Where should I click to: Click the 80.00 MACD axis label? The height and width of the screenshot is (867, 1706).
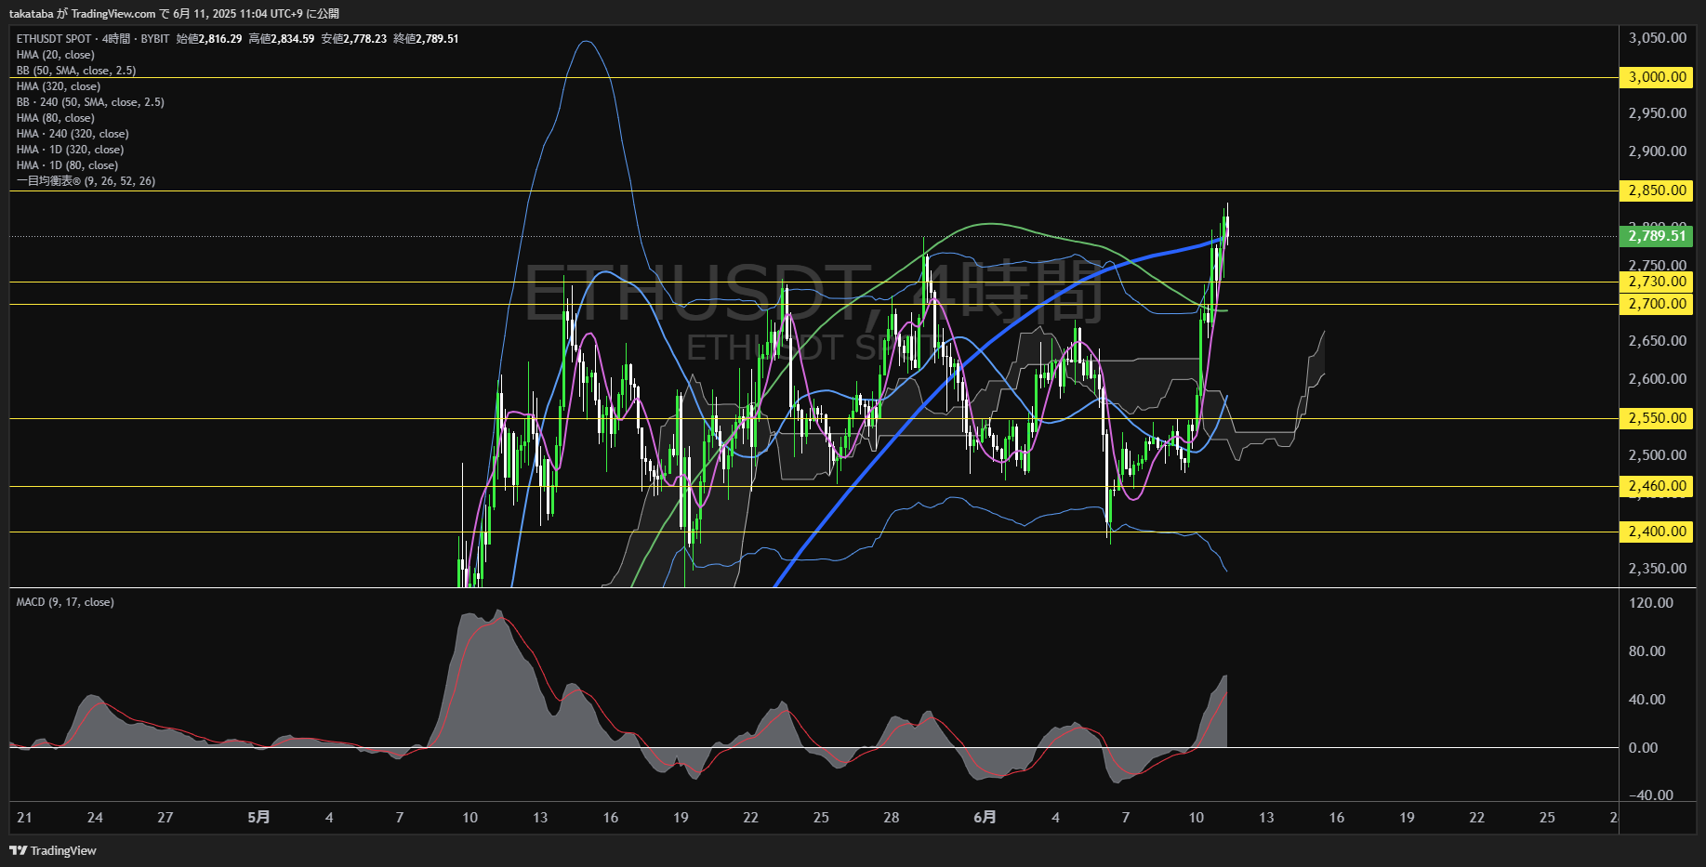[1647, 651]
